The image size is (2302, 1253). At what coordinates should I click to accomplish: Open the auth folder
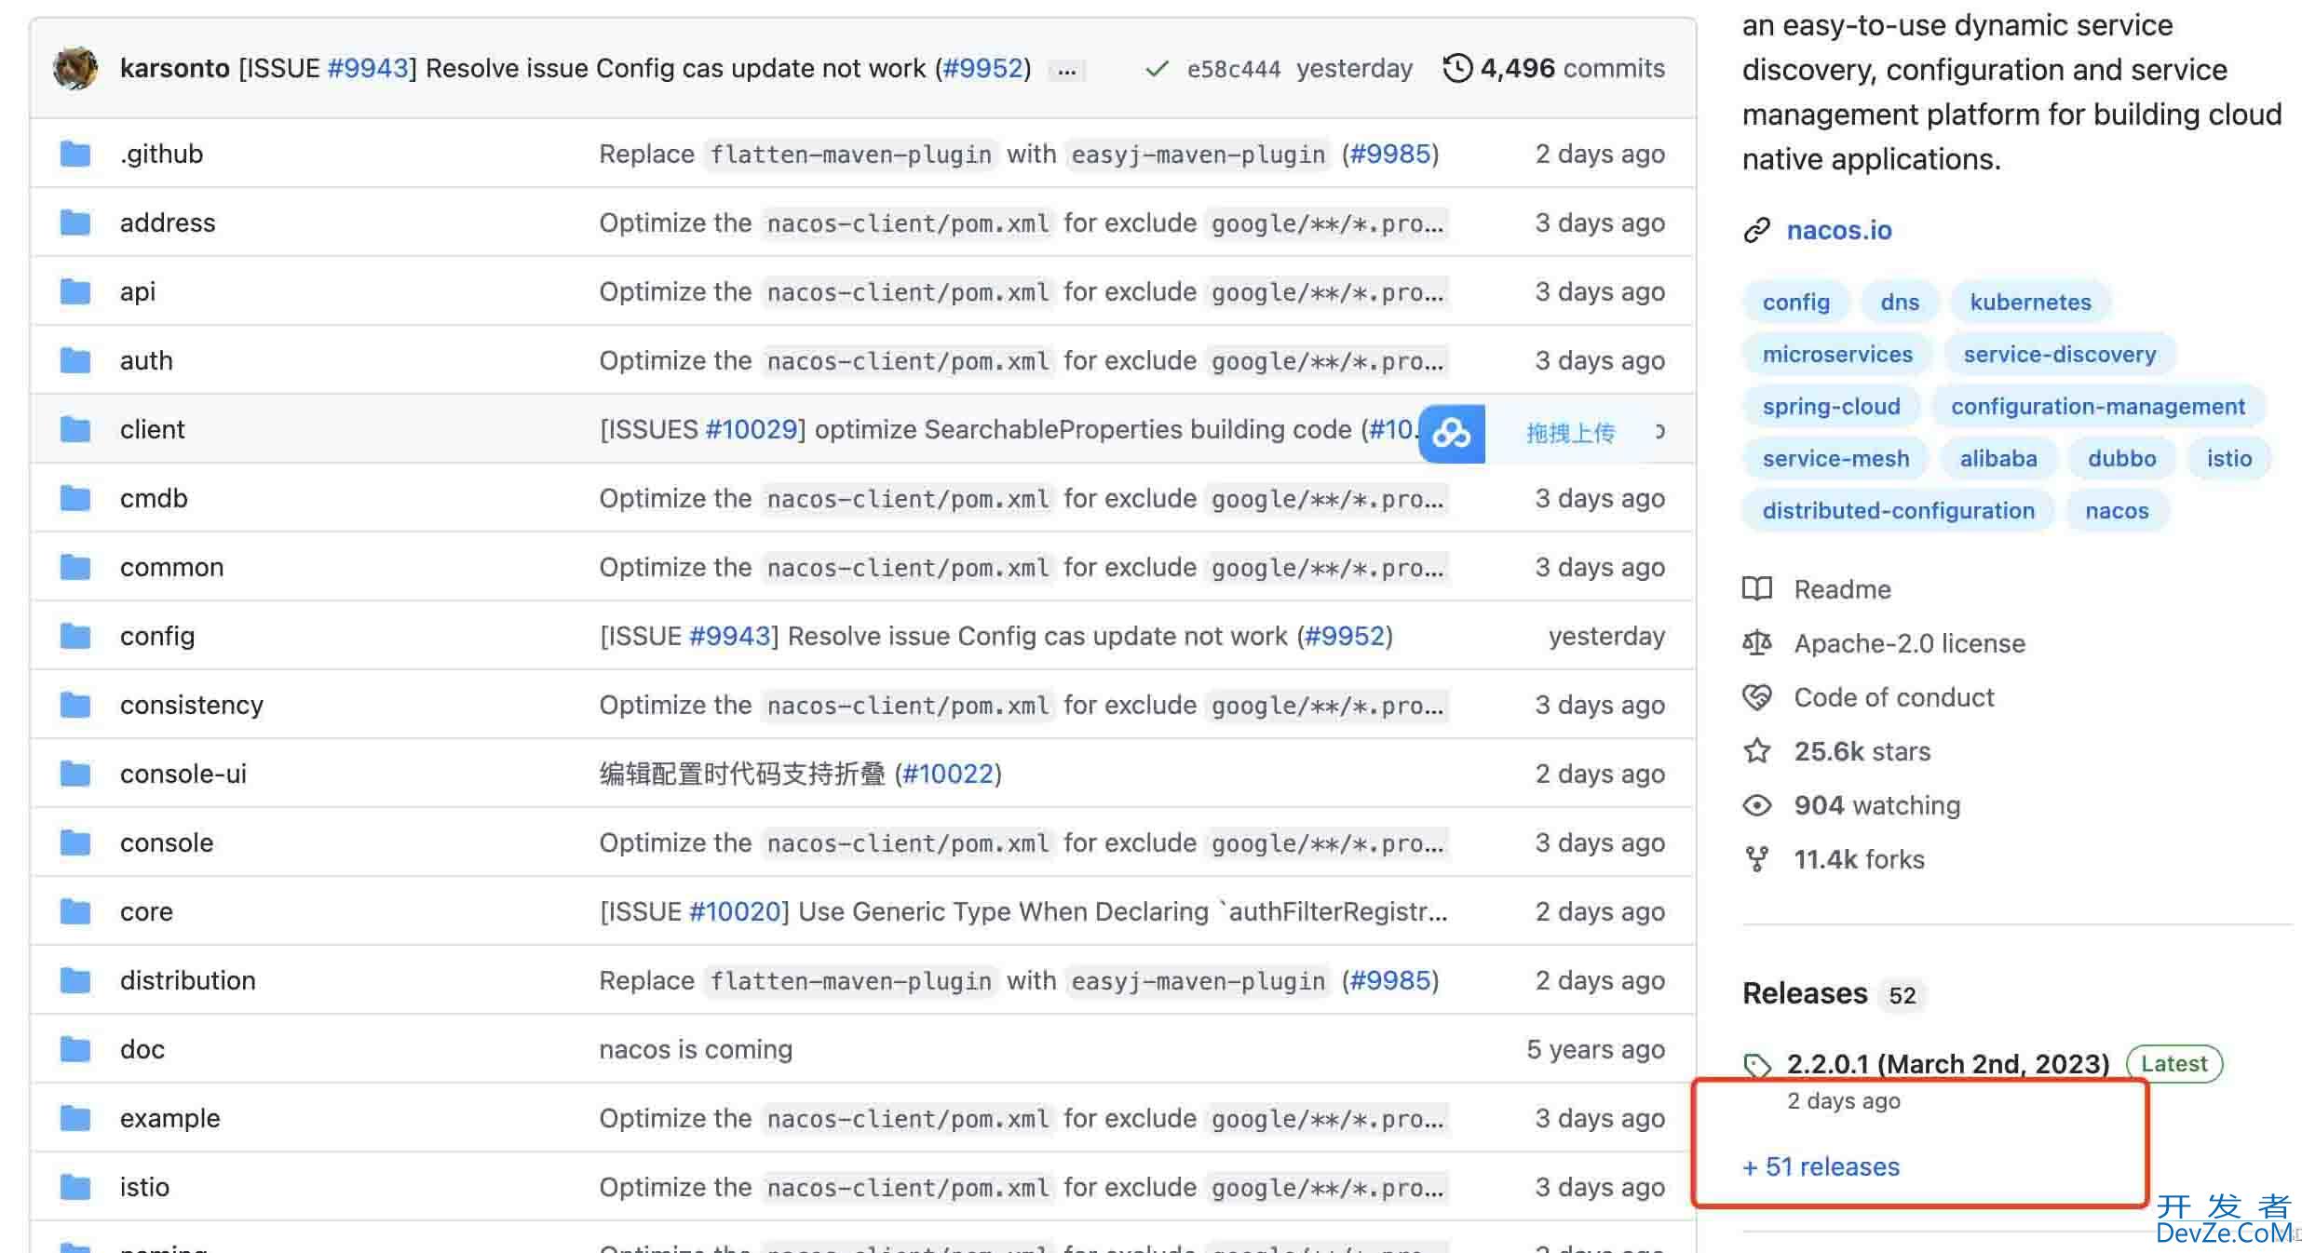pyautogui.click(x=146, y=360)
